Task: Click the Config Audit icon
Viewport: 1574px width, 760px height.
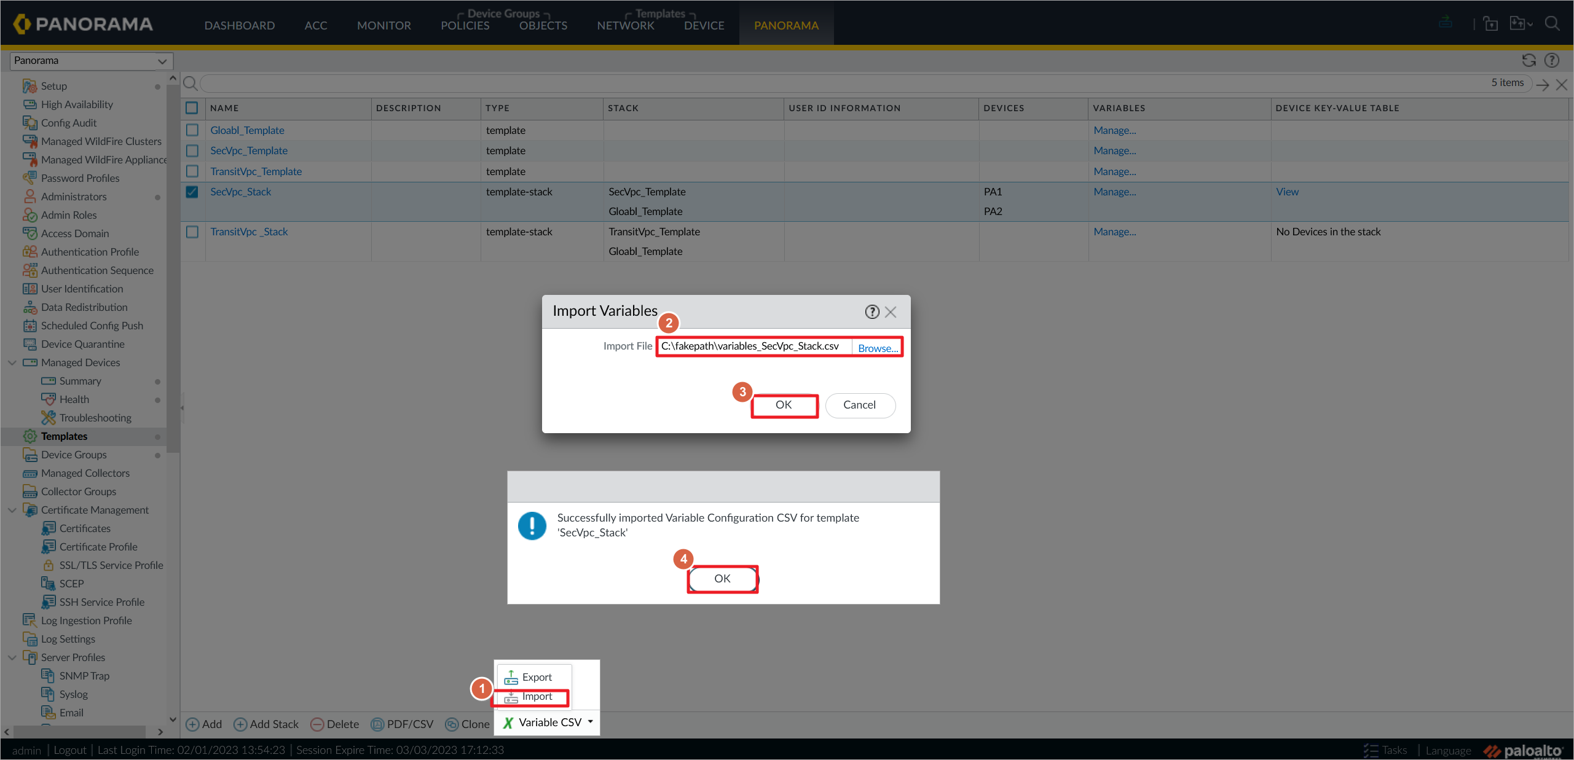Action: click(30, 123)
